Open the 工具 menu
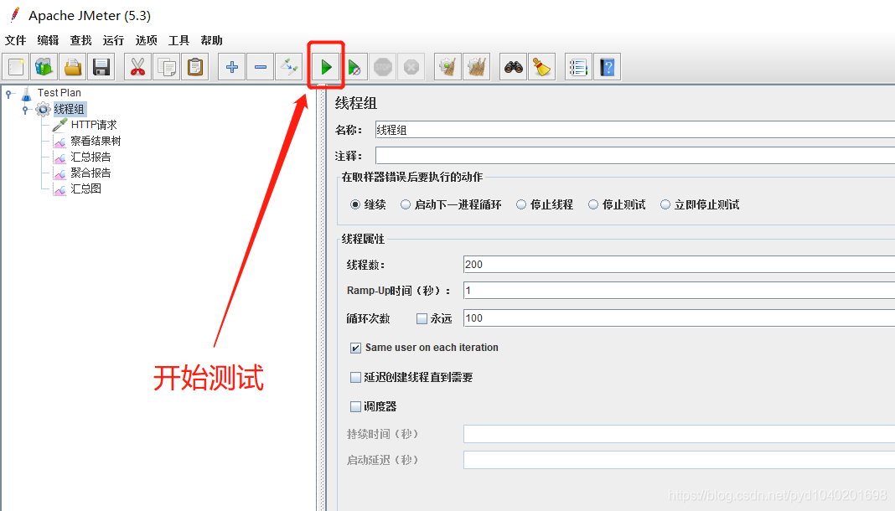The width and height of the screenshot is (895, 511). click(x=178, y=40)
